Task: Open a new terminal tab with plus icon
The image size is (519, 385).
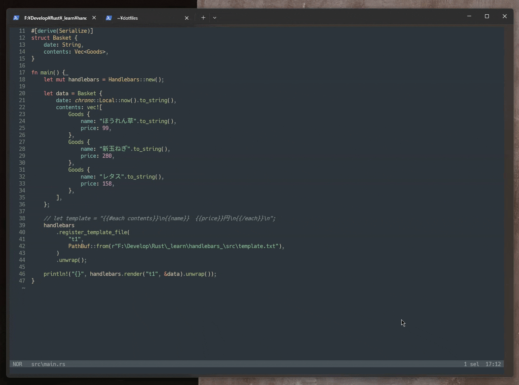Action: pyautogui.click(x=203, y=17)
